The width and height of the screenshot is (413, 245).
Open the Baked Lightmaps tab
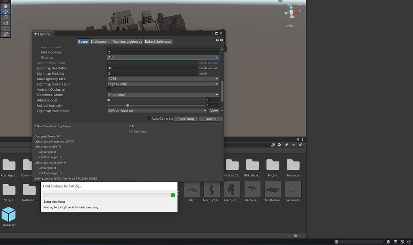click(158, 42)
